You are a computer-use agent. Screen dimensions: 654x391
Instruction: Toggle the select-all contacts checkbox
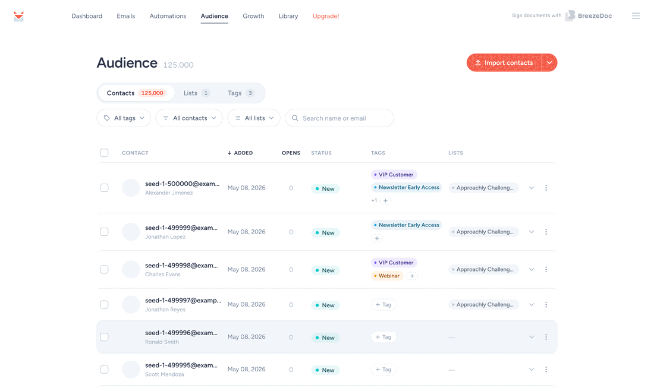coord(104,153)
